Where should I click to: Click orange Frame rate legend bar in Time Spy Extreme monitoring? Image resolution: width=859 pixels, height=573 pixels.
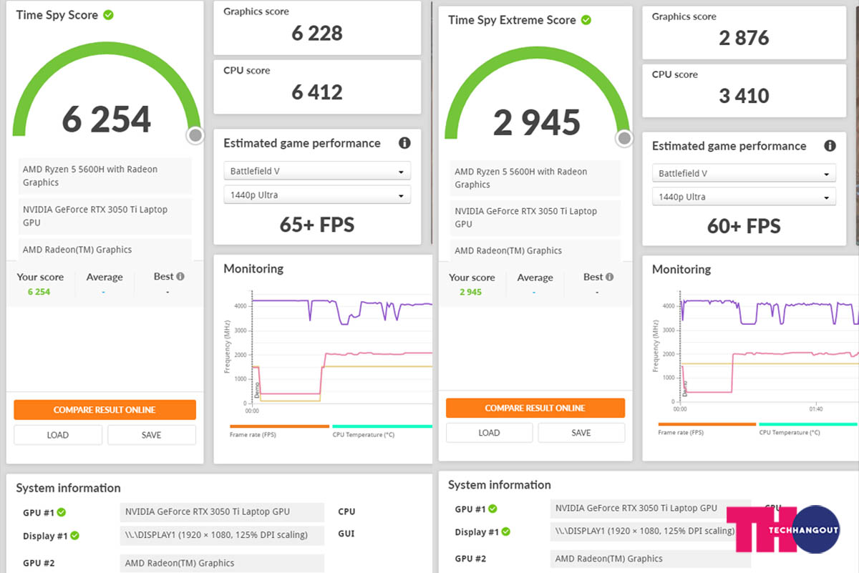[707, 424]
